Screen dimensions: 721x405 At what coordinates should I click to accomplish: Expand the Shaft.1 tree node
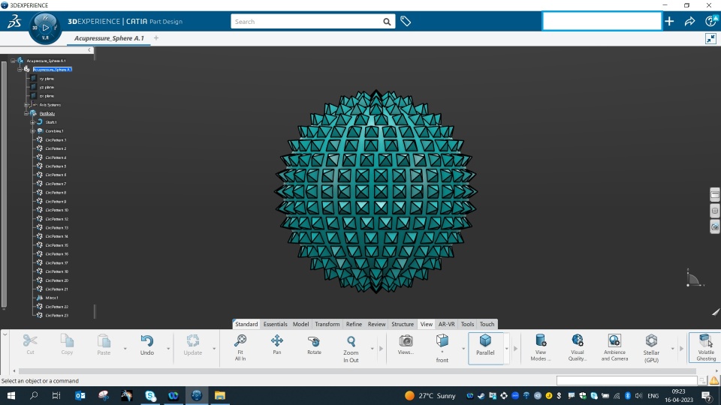pyautogui.click(x=32, y=122)
